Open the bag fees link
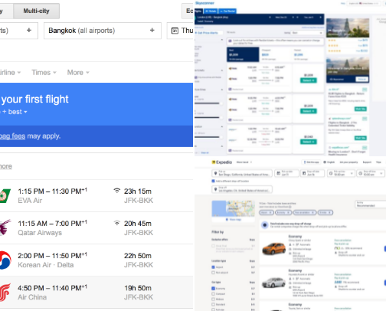 pos(12,136)
